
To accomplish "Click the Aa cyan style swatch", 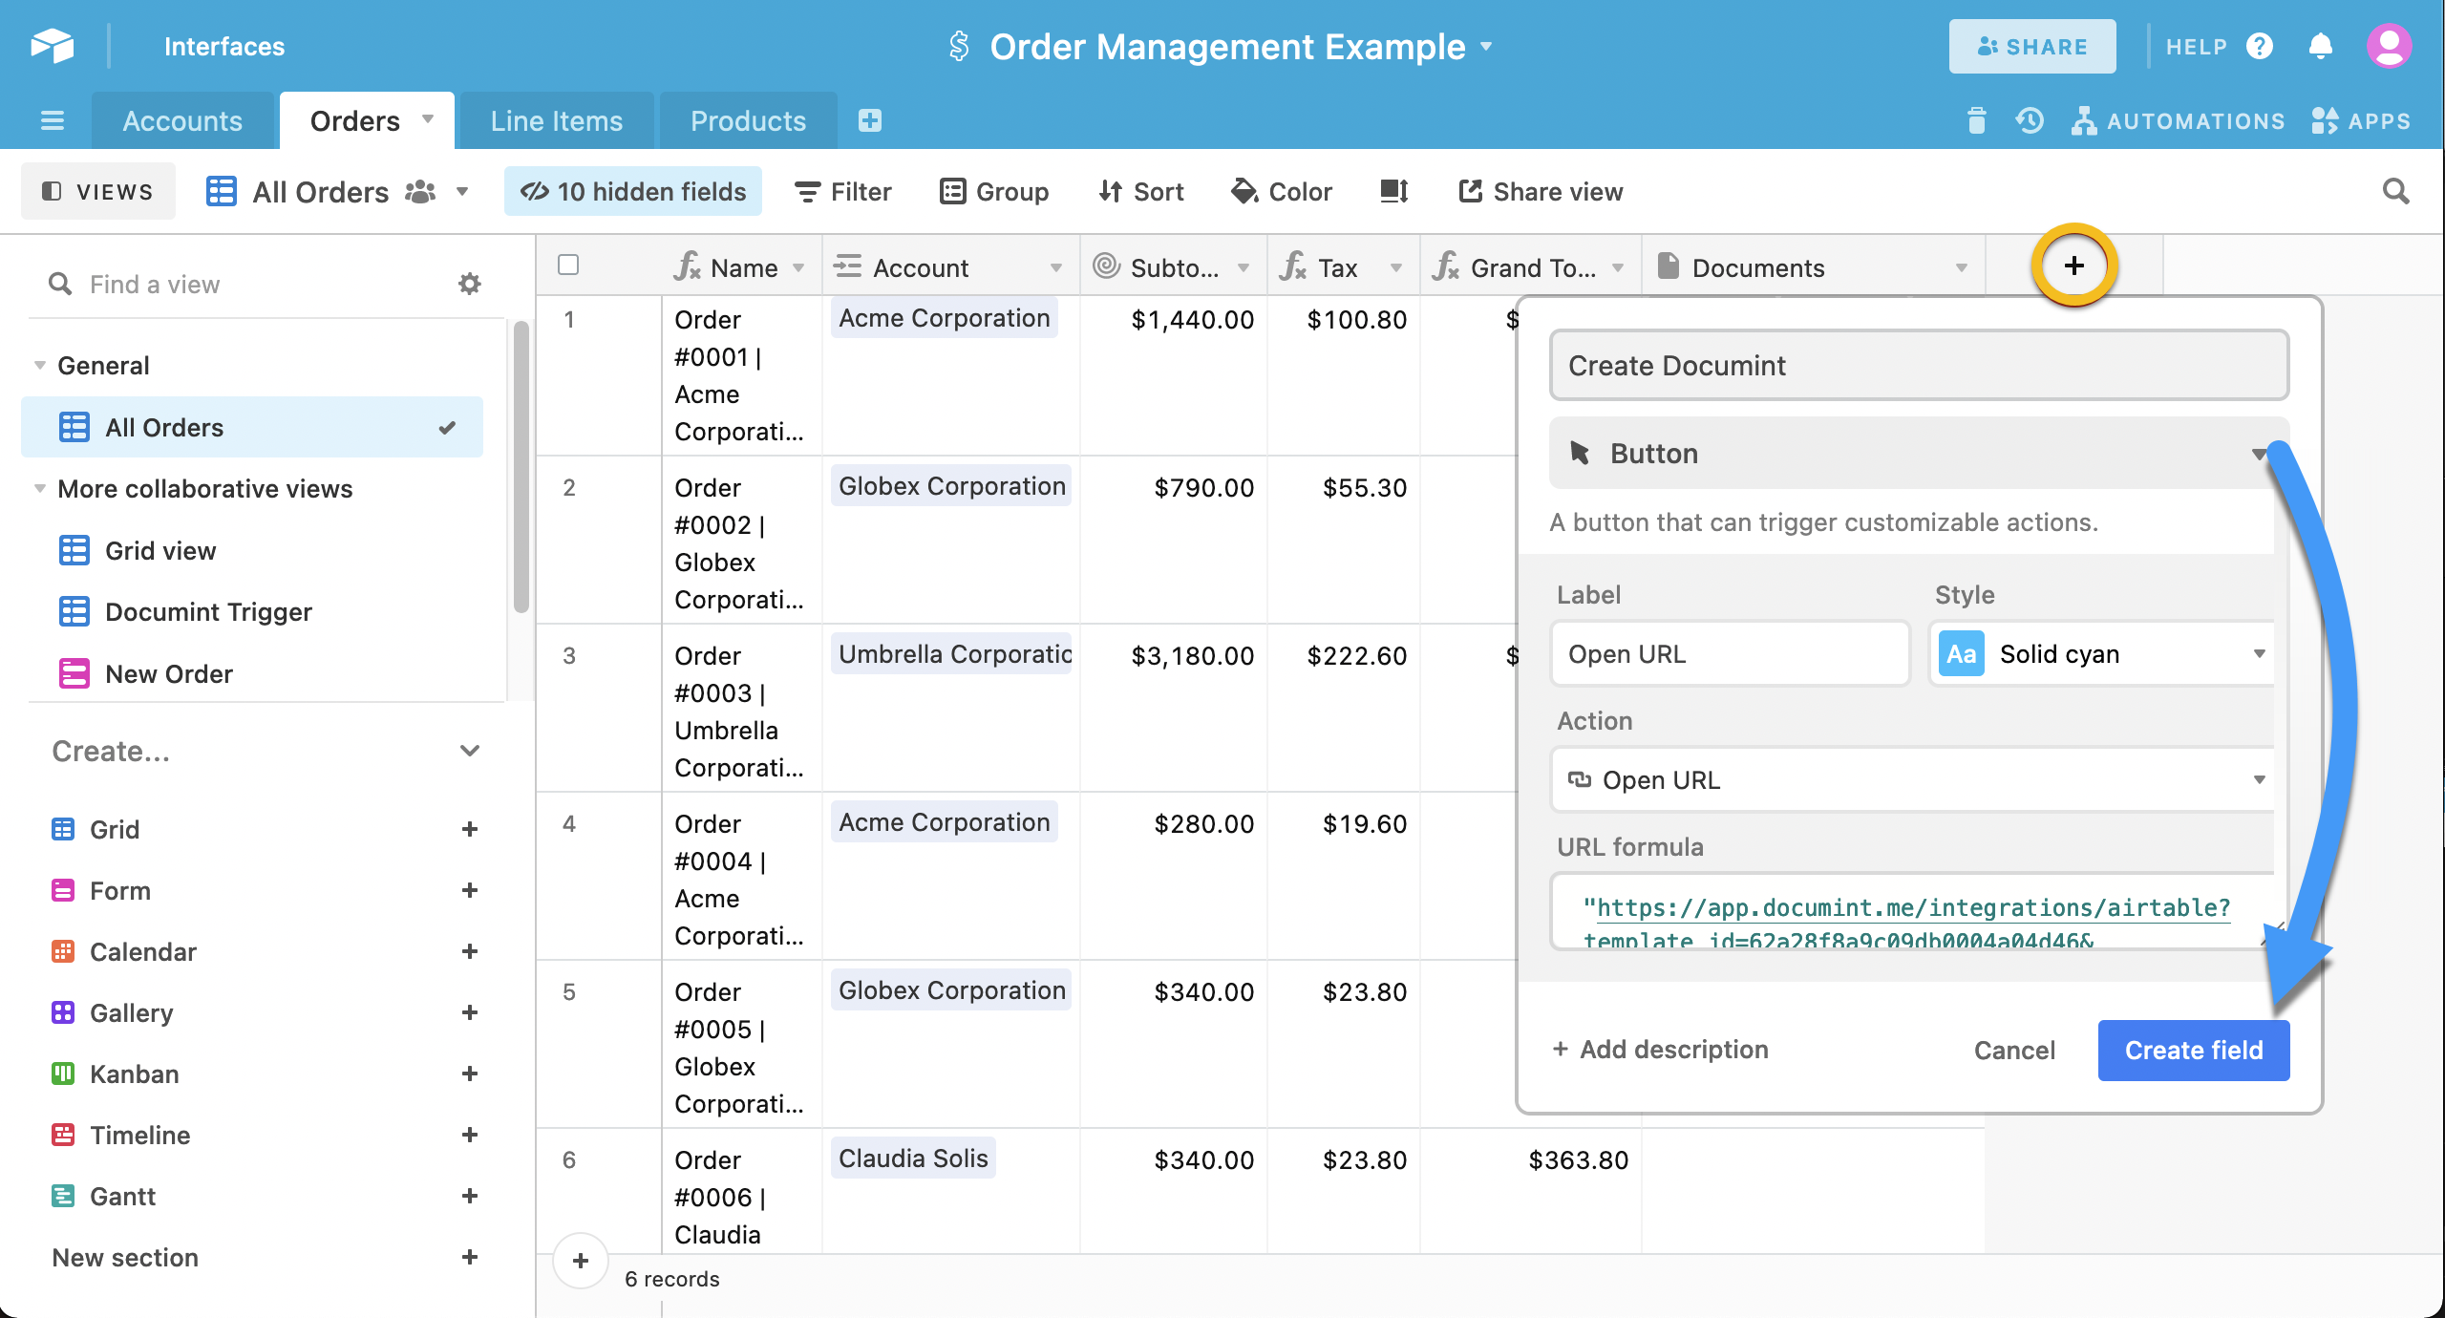I will coord(1962,653).
